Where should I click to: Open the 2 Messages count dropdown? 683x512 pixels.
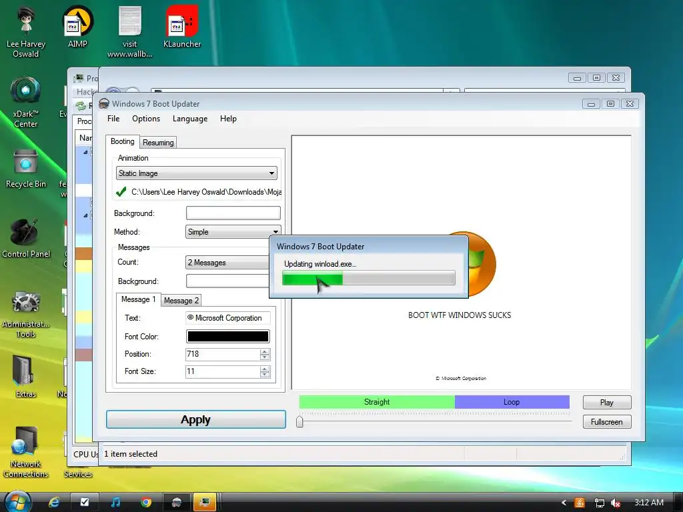coord(227,263)
